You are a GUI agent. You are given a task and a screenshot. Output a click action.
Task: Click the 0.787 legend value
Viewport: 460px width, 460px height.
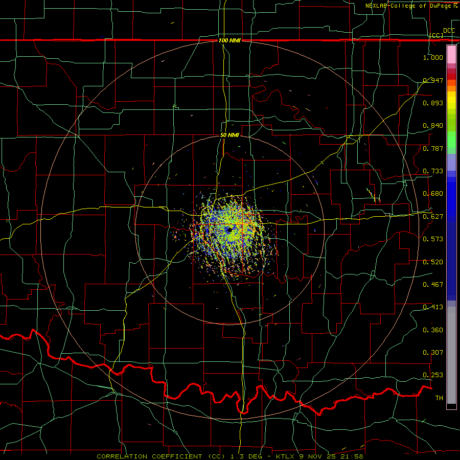pyautogui.click(x=433, y=148)
